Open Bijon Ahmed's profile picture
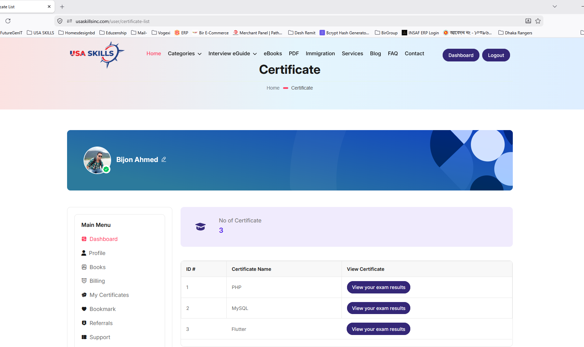Image resolution: width=584 pixels, height=347 pixels. [97, 160]
